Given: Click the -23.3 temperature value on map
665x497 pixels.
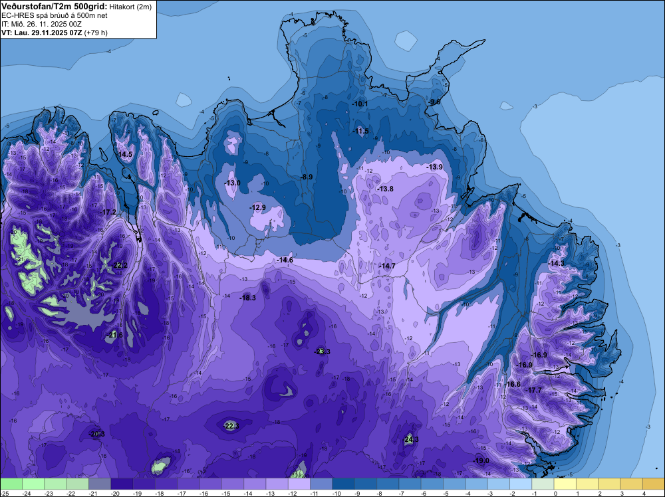Looking at the screenshot, I should [x=323, y=351].
